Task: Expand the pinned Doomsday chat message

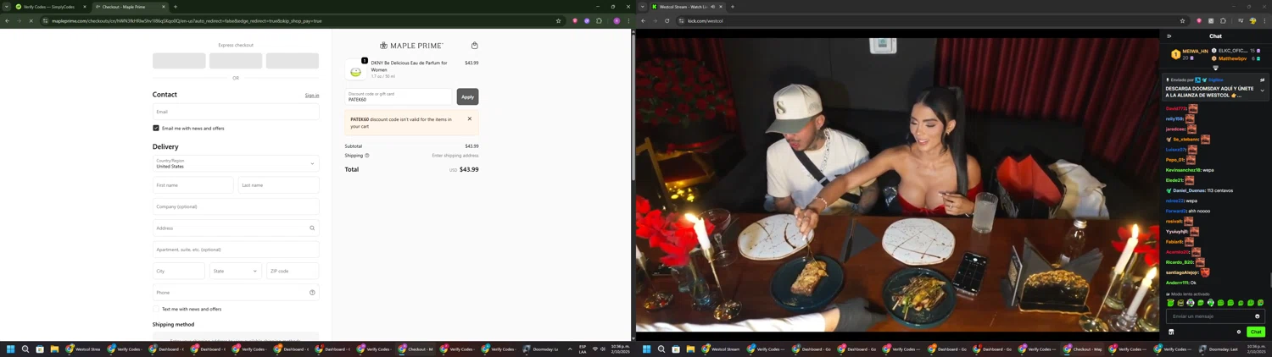Action: 1262,91
